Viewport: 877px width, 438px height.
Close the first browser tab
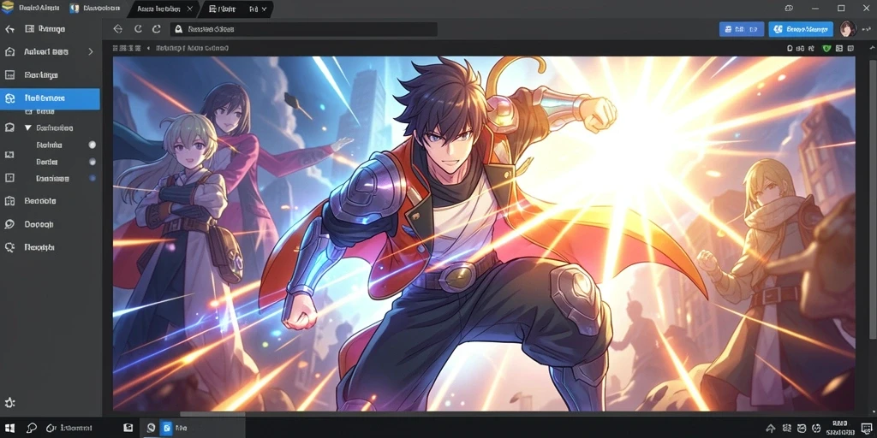click(189, 9)
